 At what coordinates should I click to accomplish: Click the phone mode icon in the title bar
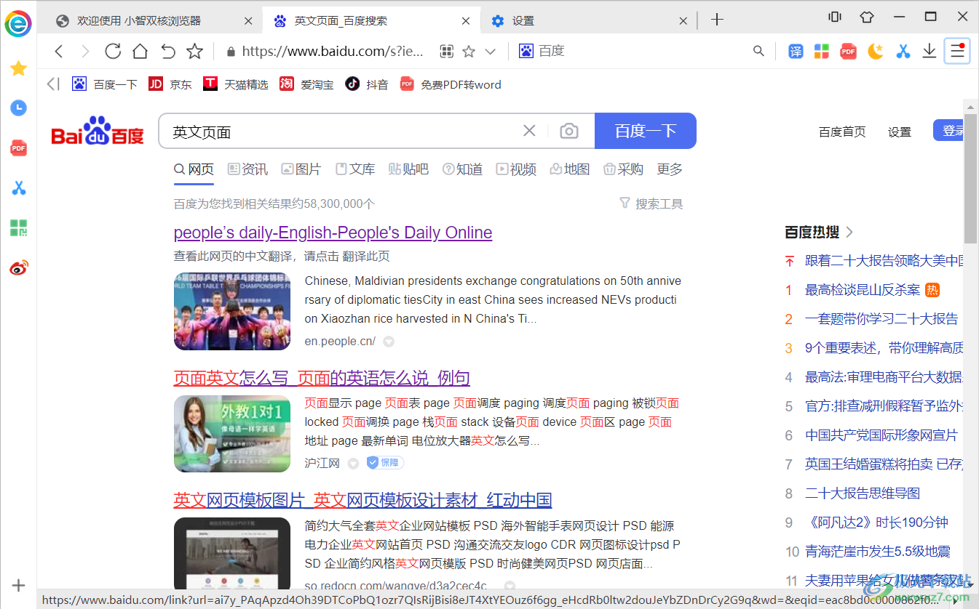pyautogui.click(x=835, y=17)
